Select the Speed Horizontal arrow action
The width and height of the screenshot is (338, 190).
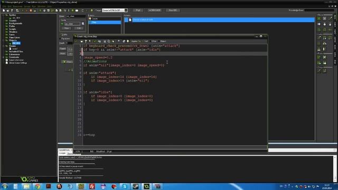point(319,24)
